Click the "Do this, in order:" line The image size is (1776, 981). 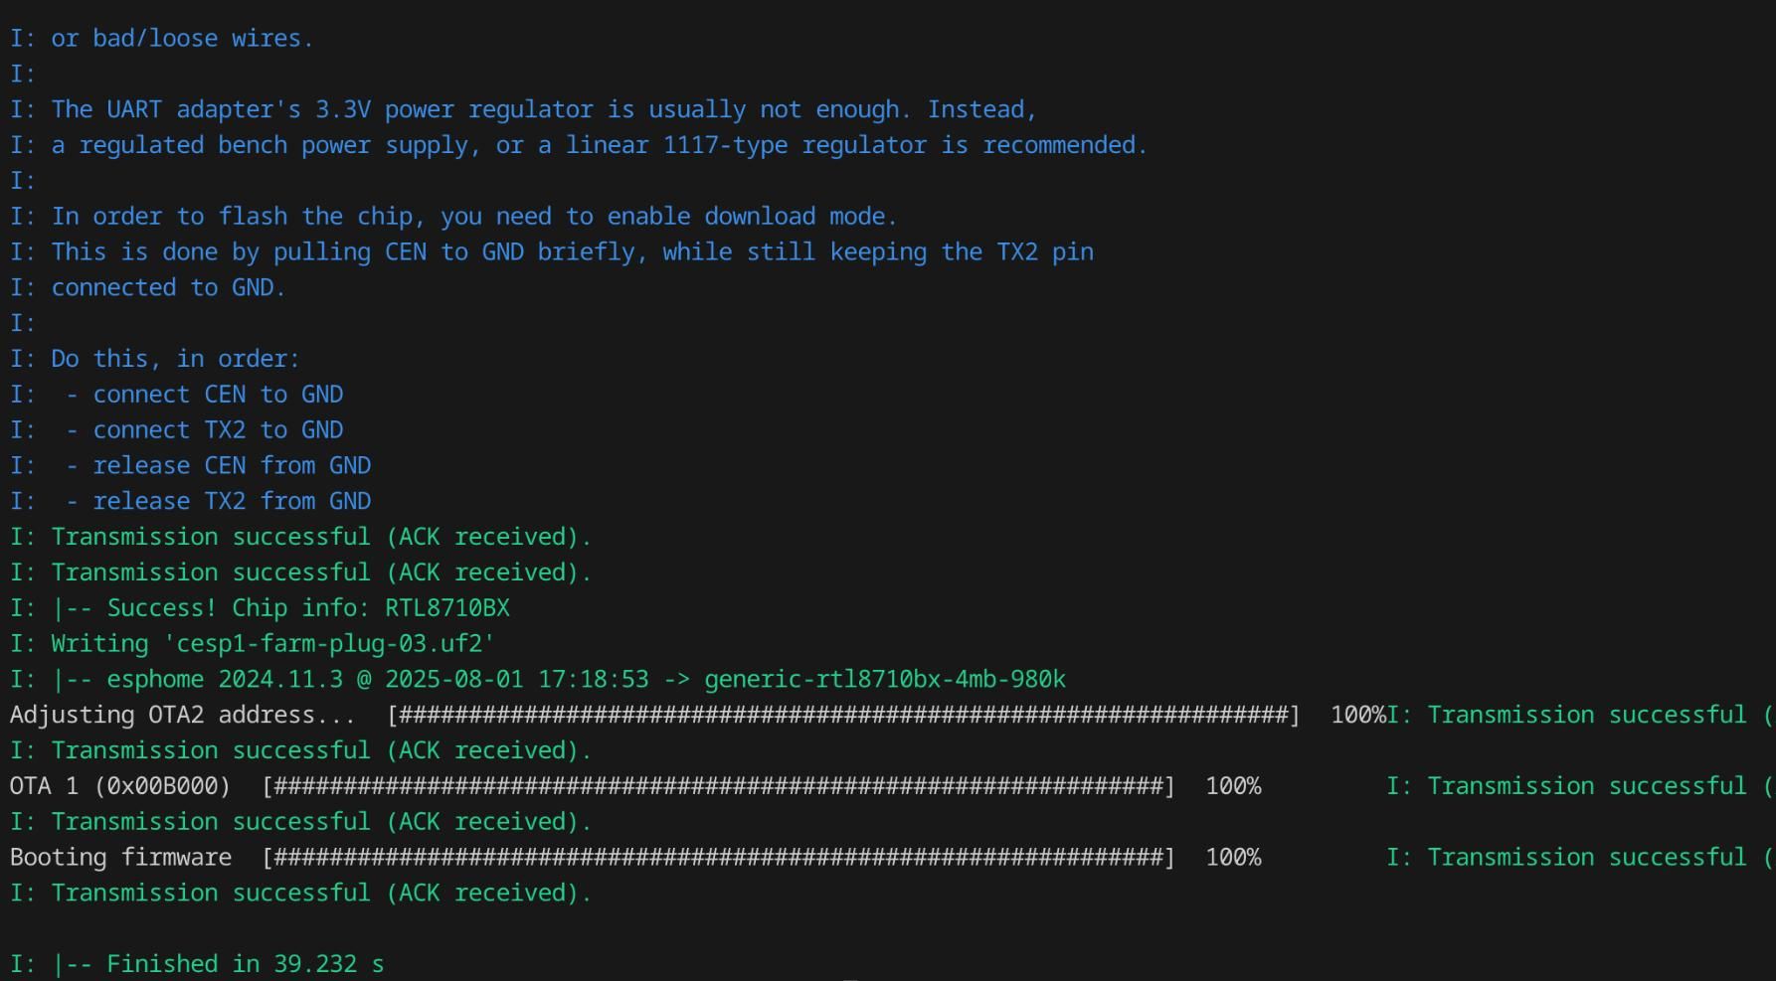coord(175,359)
